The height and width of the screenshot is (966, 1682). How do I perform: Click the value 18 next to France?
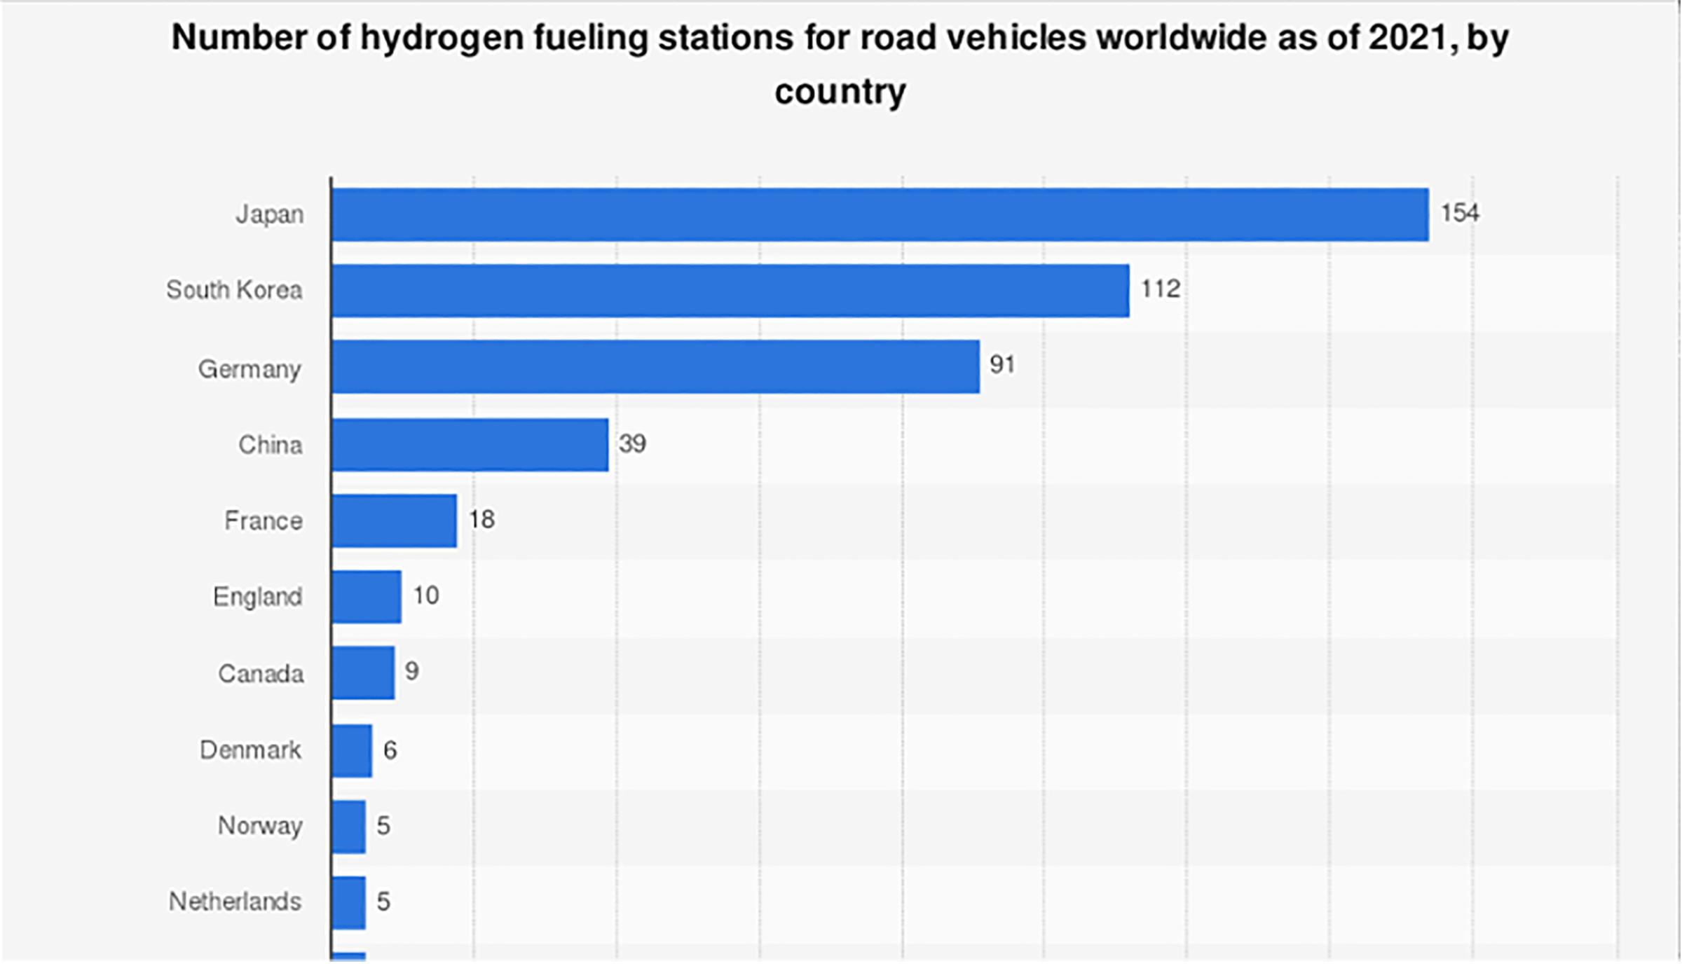tap(482, 519)
